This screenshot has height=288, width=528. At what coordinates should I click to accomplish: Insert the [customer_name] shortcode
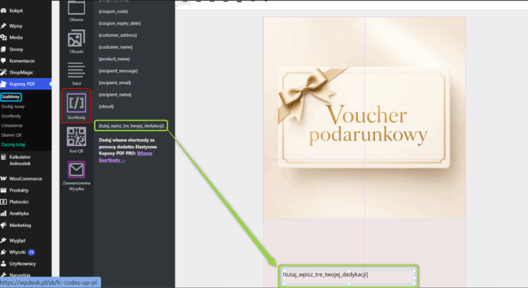click(116, 47)
